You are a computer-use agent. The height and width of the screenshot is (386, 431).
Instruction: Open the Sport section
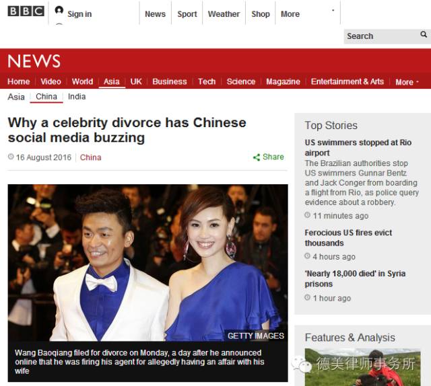pyautogui.click(x=187, y=14)
